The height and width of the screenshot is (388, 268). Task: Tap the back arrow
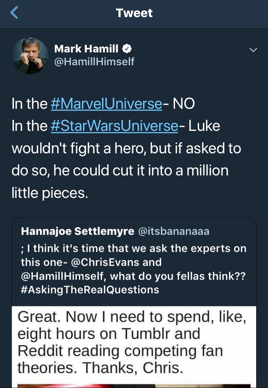14,13
